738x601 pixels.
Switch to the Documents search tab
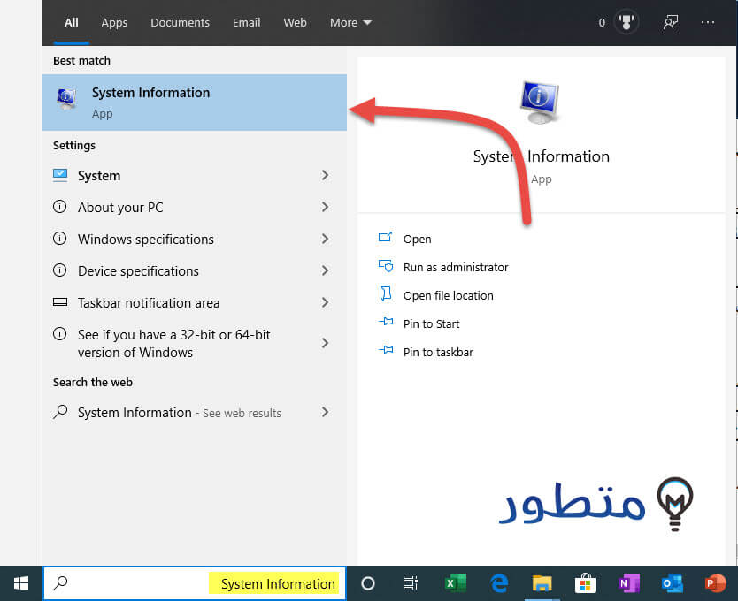pyautogui.click(x=180, y=22)
